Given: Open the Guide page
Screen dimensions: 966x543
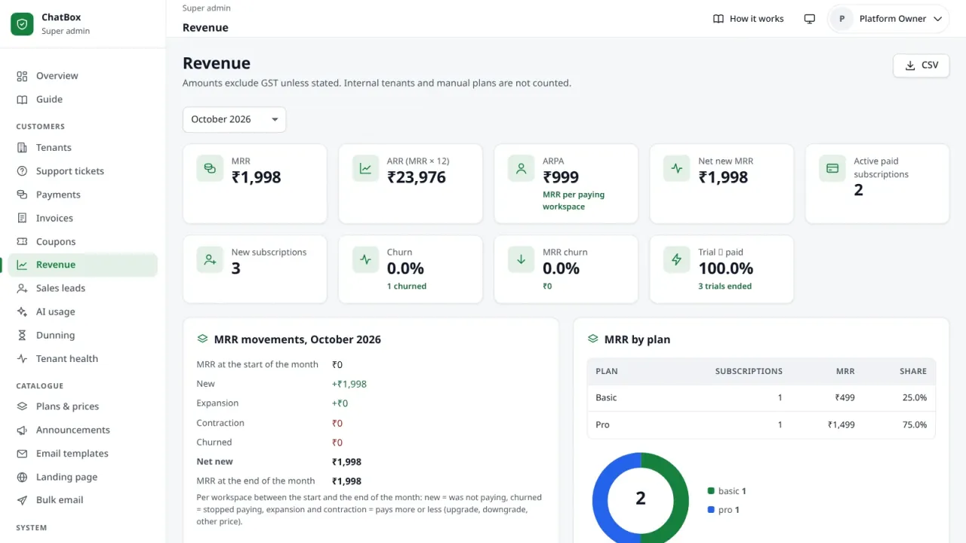Looking at the screenshot, I should [x=82, y=99].
